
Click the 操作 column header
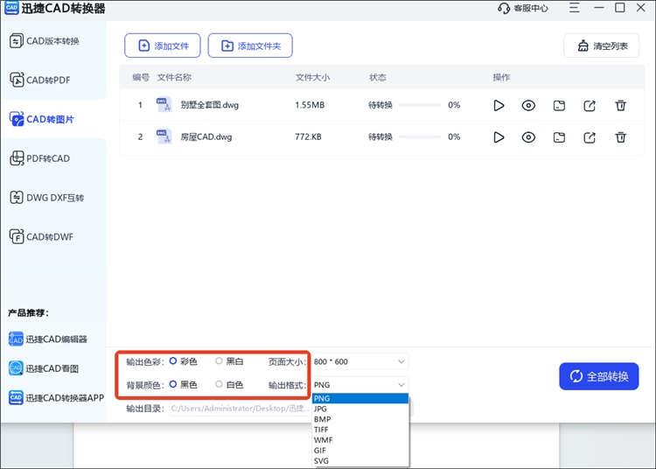point(501,77)
